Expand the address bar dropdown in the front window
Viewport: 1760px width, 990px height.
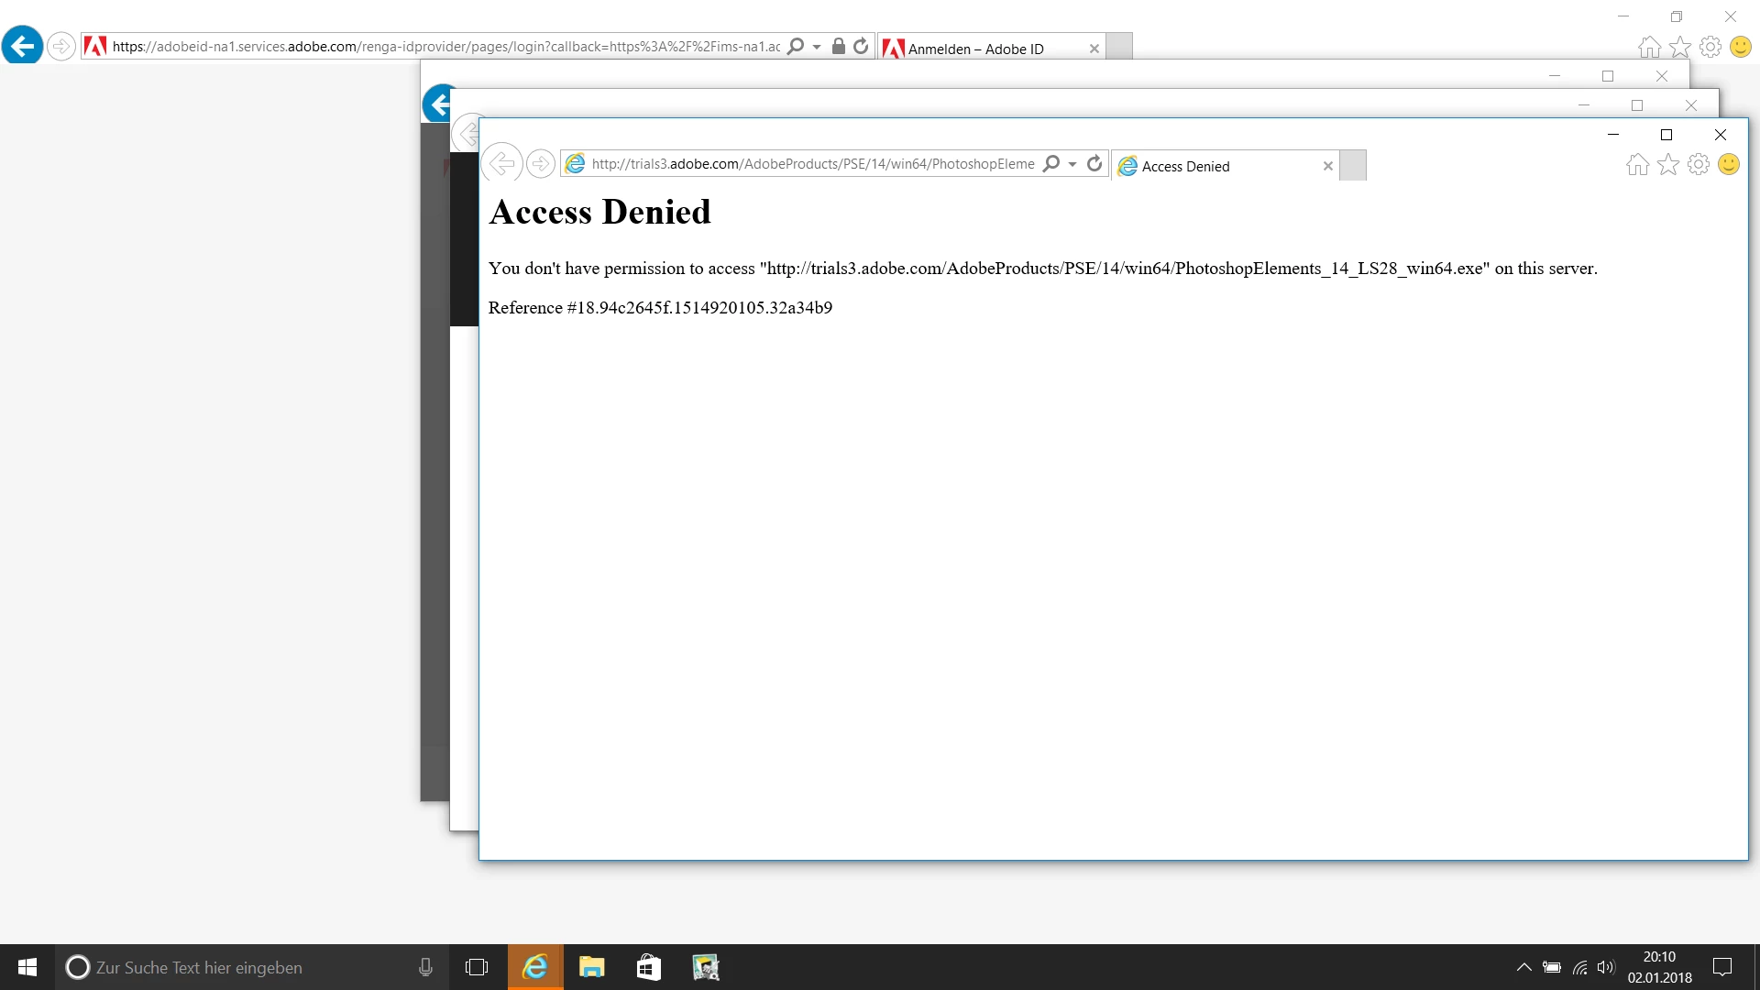coord(1072,165)
